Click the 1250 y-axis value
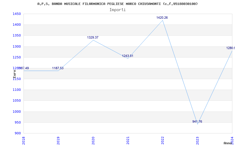 (x=17, y=57)
